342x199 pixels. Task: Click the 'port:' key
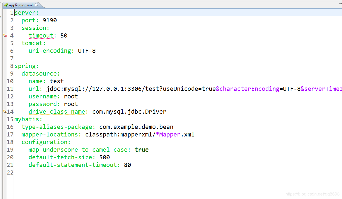pyautogui.click(x=30, y=20)
